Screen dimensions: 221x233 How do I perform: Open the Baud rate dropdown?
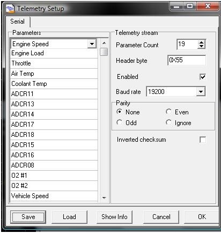[x=201, y=92]
